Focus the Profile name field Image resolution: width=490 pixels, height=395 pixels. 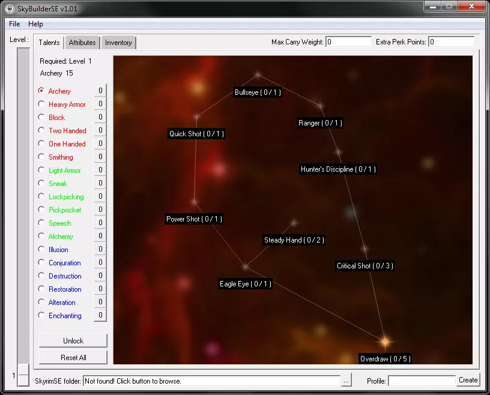pyautogui.click(x=422, y=381)
